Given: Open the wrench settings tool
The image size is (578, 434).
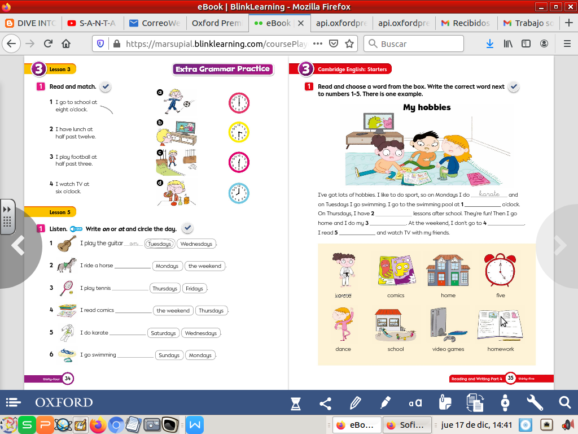Looking at the screenshot, I should point(535,403).
